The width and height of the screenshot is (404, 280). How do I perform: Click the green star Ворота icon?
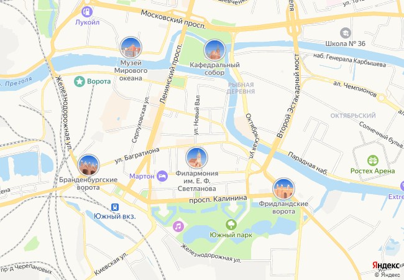[x=80, y=82]
